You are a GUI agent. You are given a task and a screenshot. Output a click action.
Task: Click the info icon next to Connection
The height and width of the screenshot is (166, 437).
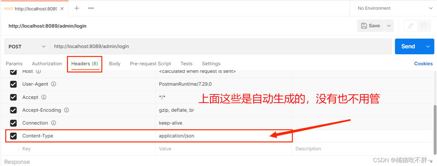tap(54, 123)
